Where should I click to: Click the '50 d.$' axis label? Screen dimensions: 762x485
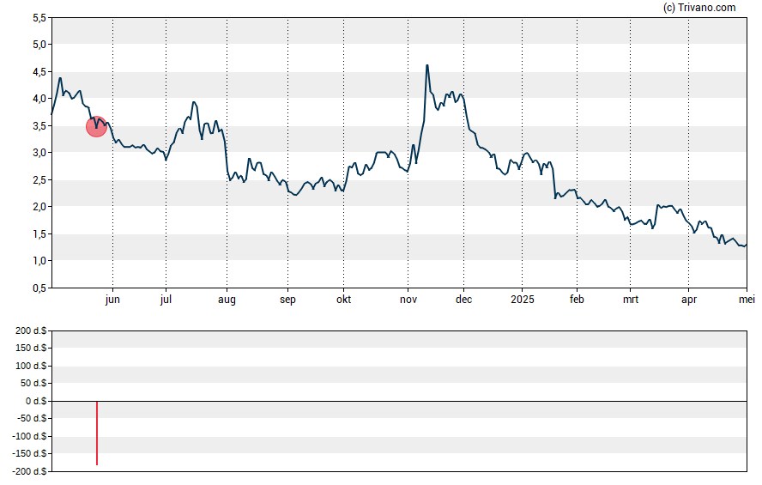pyautogui.click(x=33, y=383)
